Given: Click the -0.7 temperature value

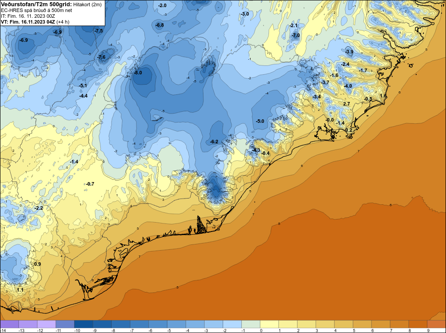Looking at the screenshot, I should (90, 184).
